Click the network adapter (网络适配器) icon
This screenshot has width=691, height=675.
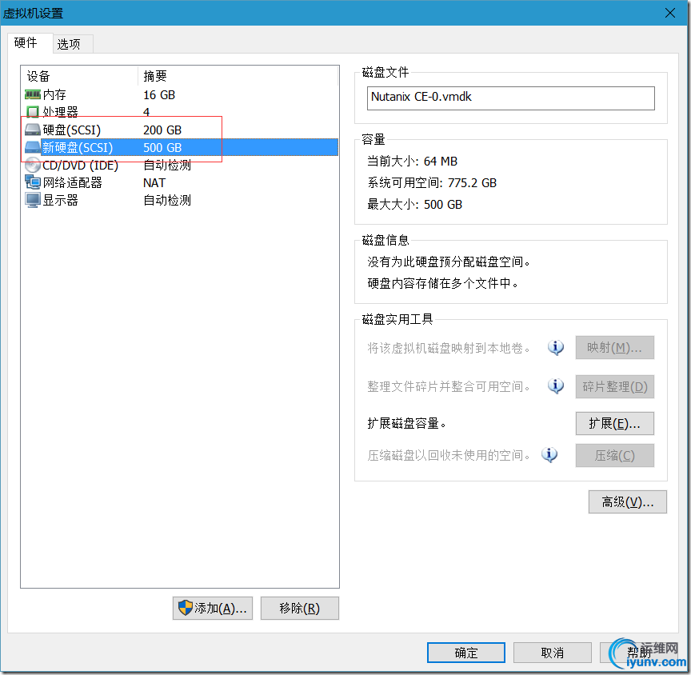[x=33, y=182]
